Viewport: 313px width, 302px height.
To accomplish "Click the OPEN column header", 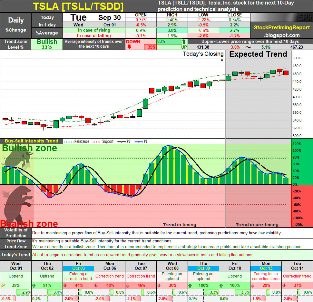I will pos(141,15).
